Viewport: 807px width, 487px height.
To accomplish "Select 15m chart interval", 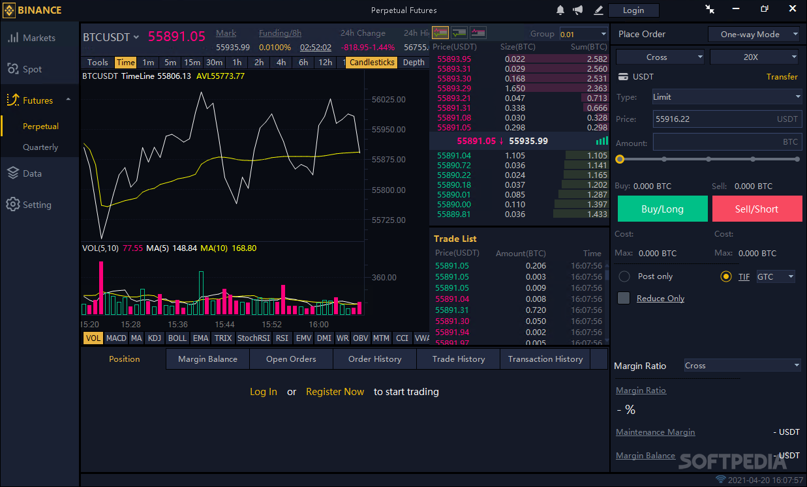I will click(192, 63).
